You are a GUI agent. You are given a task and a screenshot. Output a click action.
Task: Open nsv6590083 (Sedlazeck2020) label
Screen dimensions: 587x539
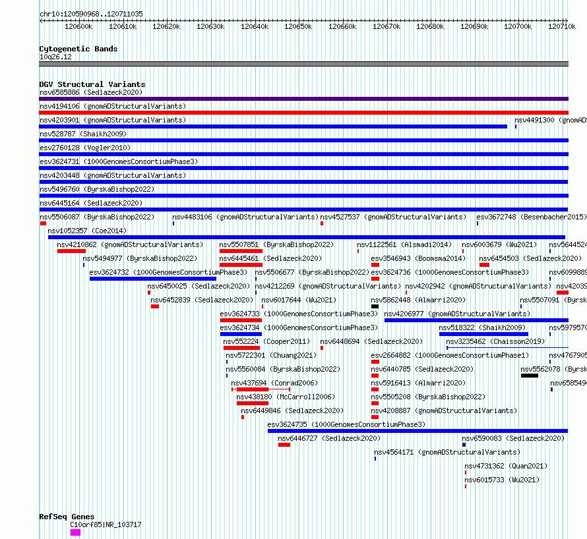(513, 438)
